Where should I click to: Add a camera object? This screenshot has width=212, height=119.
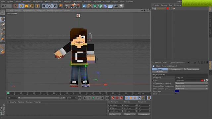[x=116, y=6]
